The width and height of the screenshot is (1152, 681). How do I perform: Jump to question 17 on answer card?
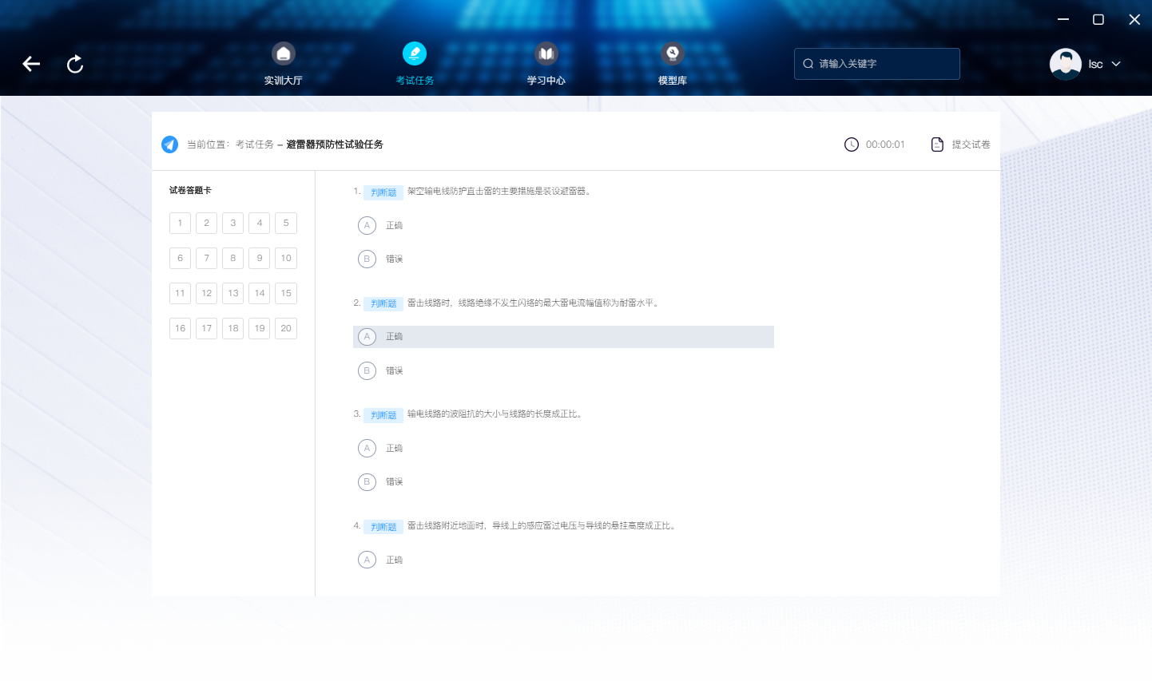point(206,328)
